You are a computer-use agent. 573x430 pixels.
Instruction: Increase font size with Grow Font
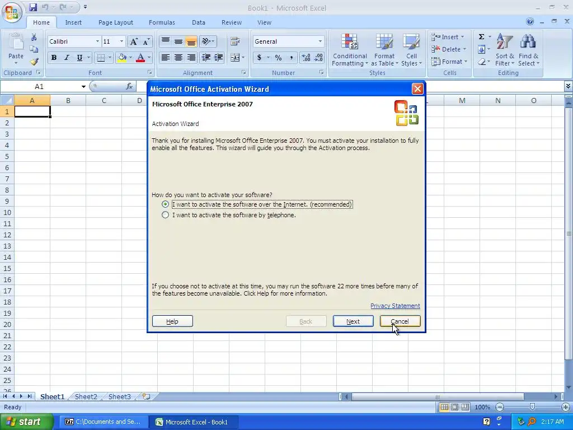click(134, 41)
